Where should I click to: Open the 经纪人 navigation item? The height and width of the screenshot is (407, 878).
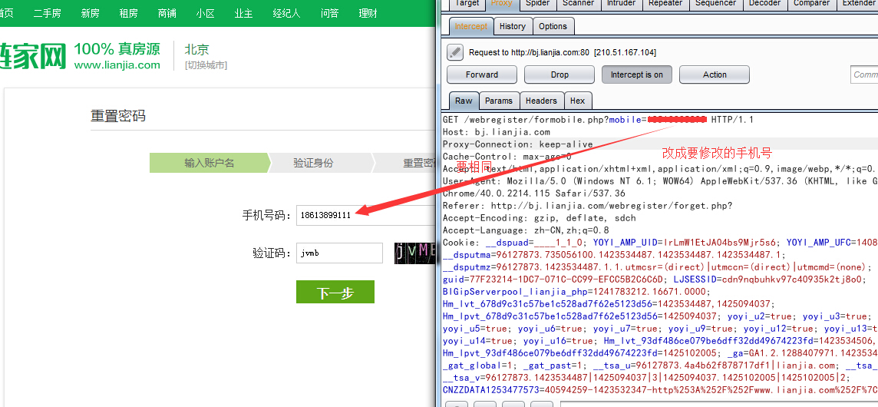286,14
